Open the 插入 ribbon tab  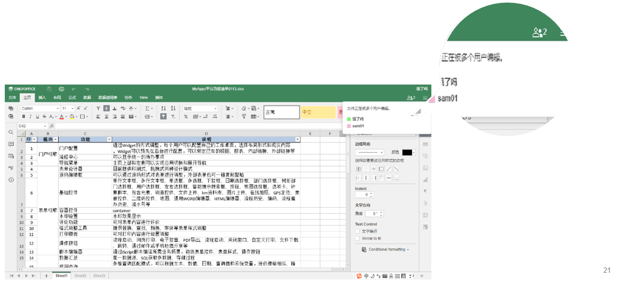tap(42, 98)
